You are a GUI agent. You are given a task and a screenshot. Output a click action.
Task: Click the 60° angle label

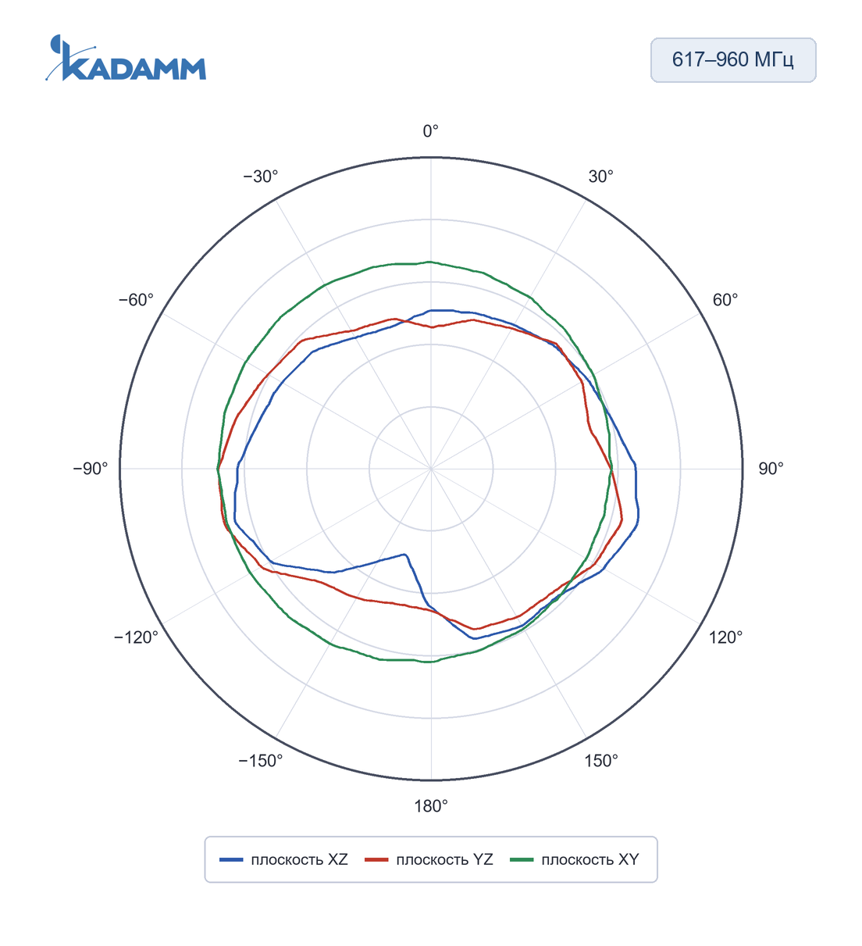(725, 300)
